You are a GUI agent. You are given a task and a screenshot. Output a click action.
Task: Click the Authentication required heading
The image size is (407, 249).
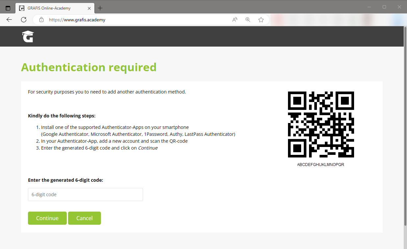tap(89, 67)
